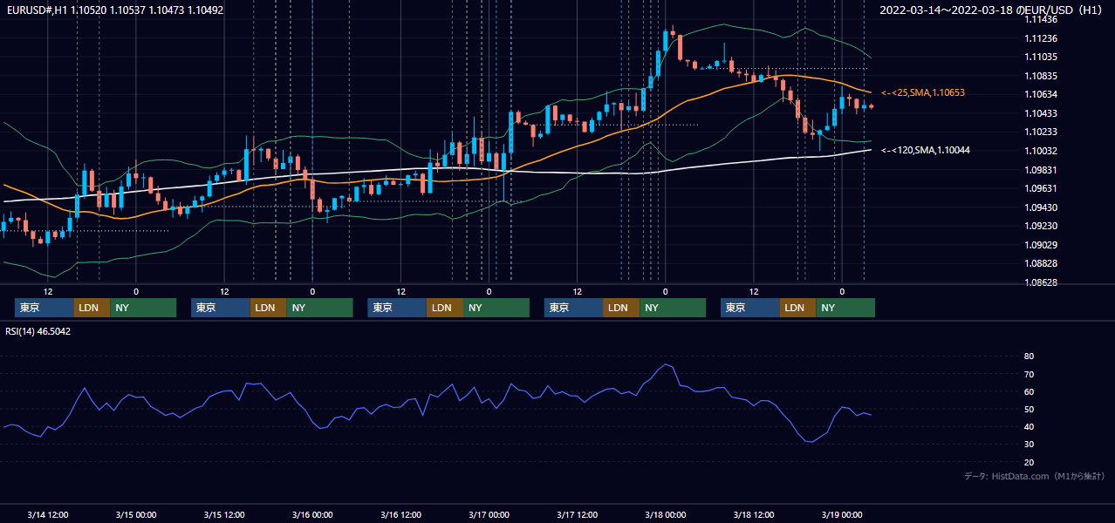Select the 3/19 00:00 time axis label
The width and height of the screenshot is (1115, 523).
point(842,514)
